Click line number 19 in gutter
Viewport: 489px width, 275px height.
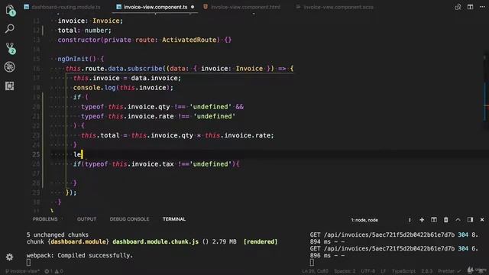pos(36,97)
